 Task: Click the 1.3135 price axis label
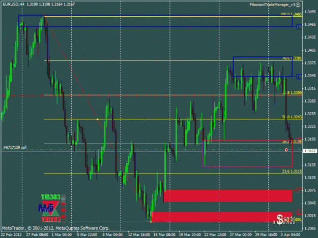[310, 165]
